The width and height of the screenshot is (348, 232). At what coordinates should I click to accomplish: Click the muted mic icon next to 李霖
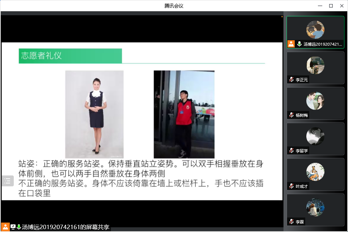pos(291,221)
